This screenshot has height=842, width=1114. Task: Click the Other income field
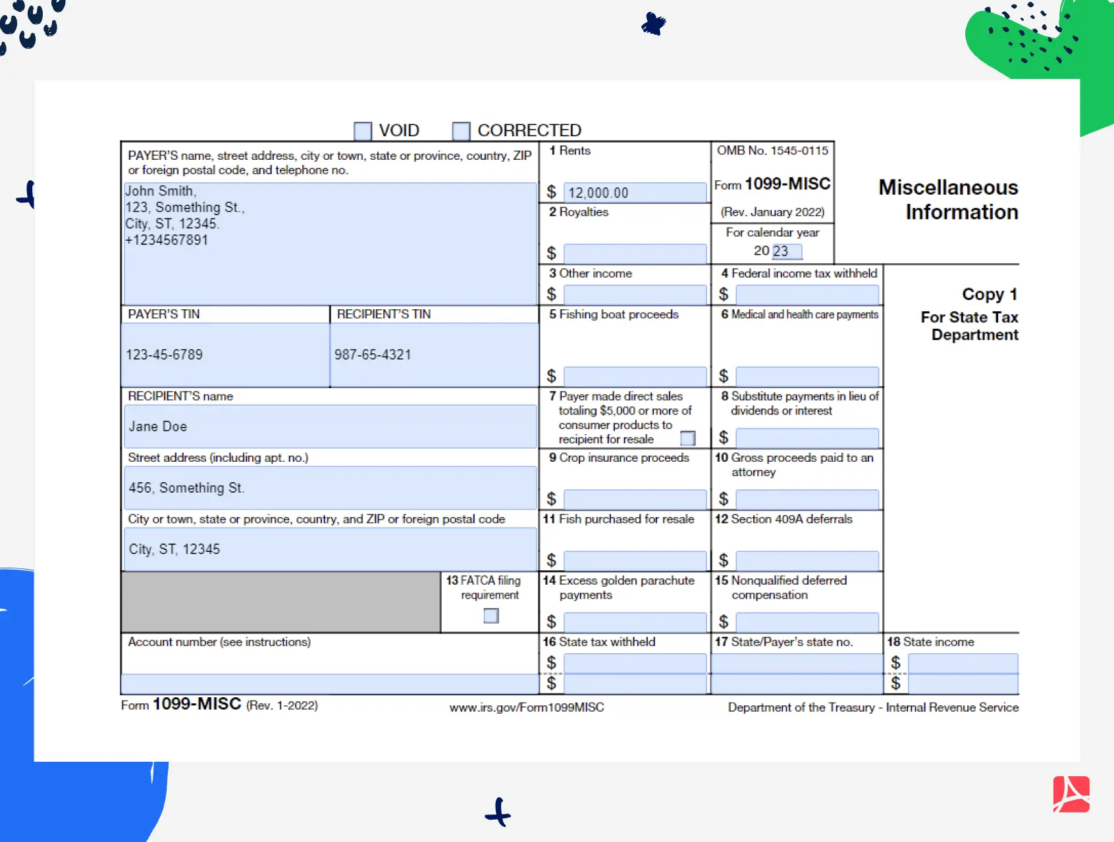pyautogui.click(x=635, y=294)
